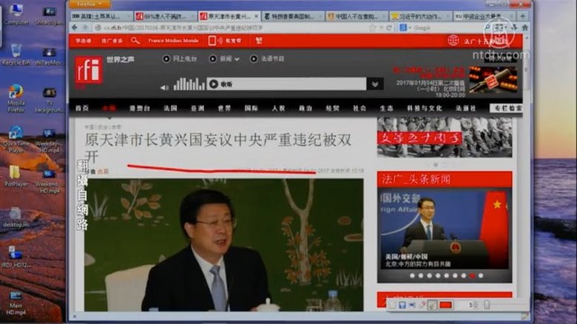Expand the audio player dropdown arrow
Screen dimensions: 577x324
click(x=376, y=84)
